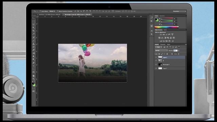Select the Rectangle 2 layer row

[x=170, y=64]
